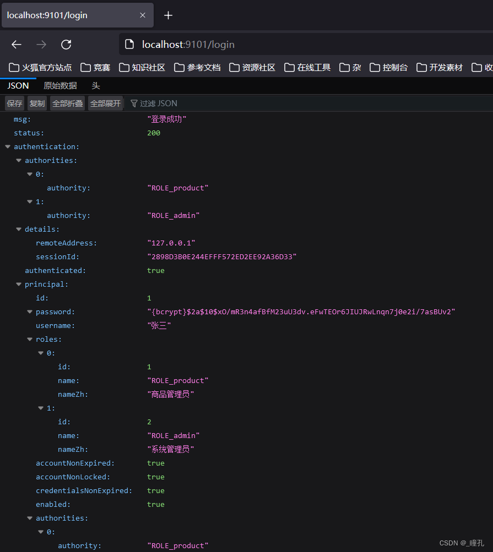Click the remoteAddress value "127.0.0.1"

[171, 243]
